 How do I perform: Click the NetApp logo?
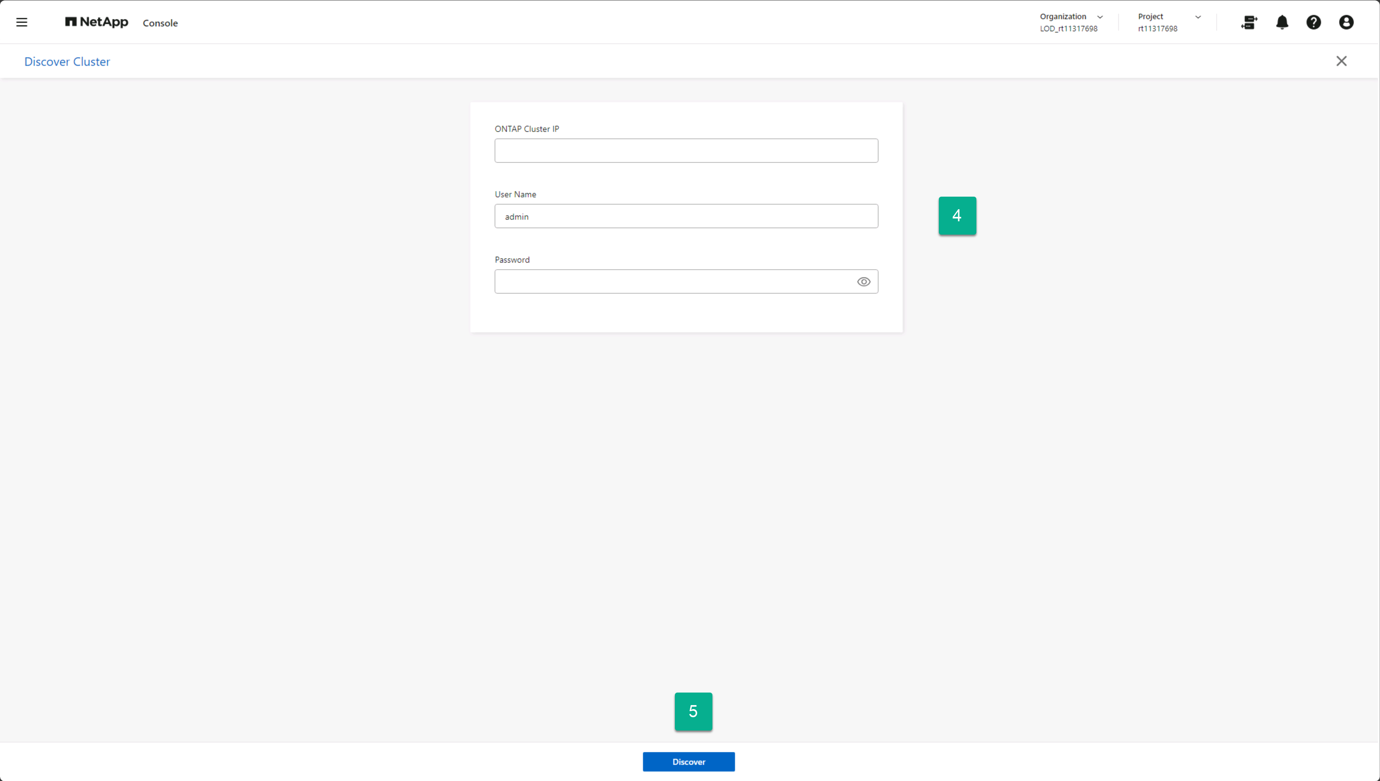(x=96, y=22)
